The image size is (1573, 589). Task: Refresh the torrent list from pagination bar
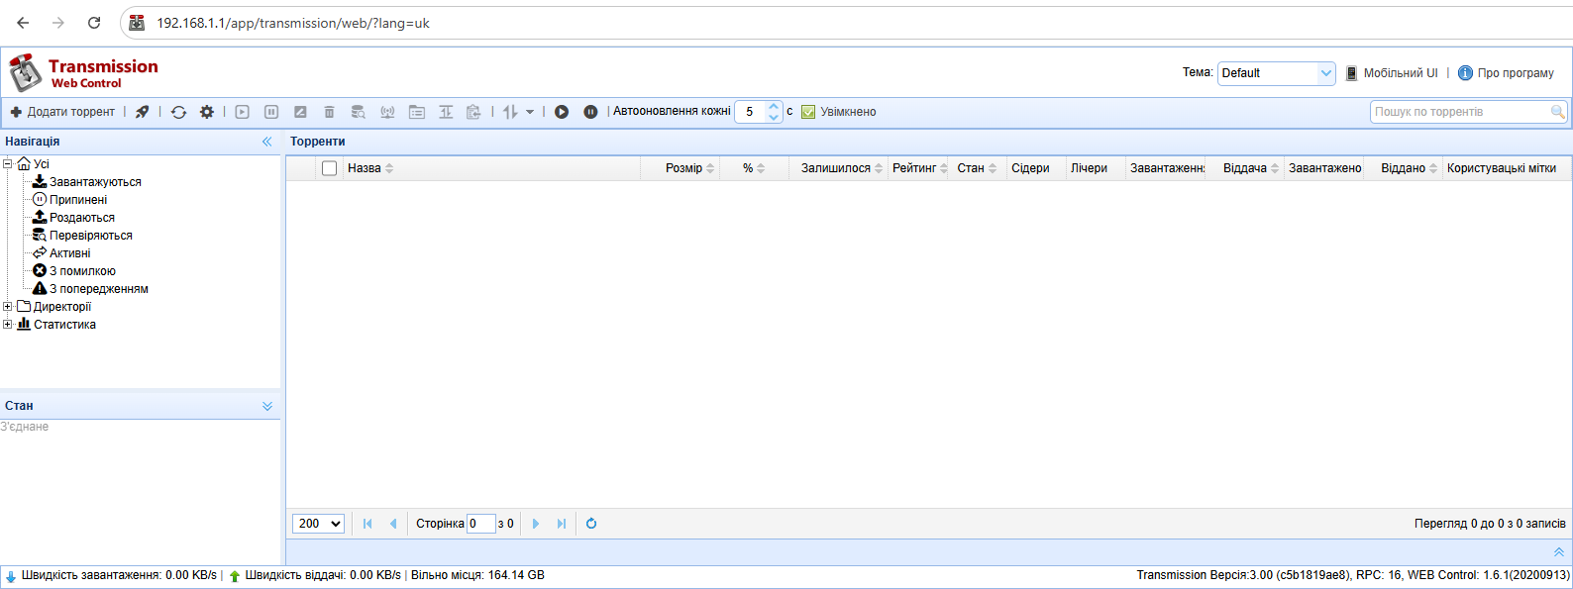(591, 524)
